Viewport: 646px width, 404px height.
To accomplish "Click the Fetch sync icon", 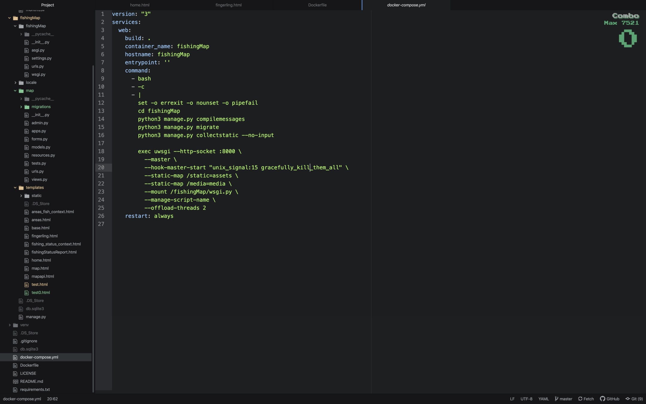I will pyautogui.click(x=580, y=399).
